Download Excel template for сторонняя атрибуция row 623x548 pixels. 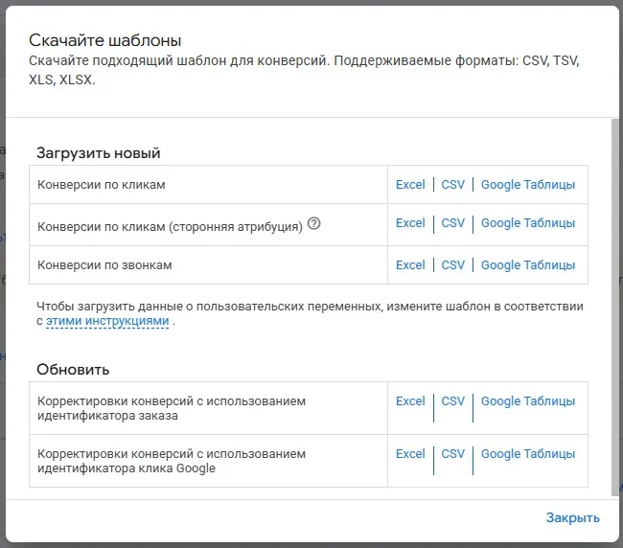coord(410,223)
